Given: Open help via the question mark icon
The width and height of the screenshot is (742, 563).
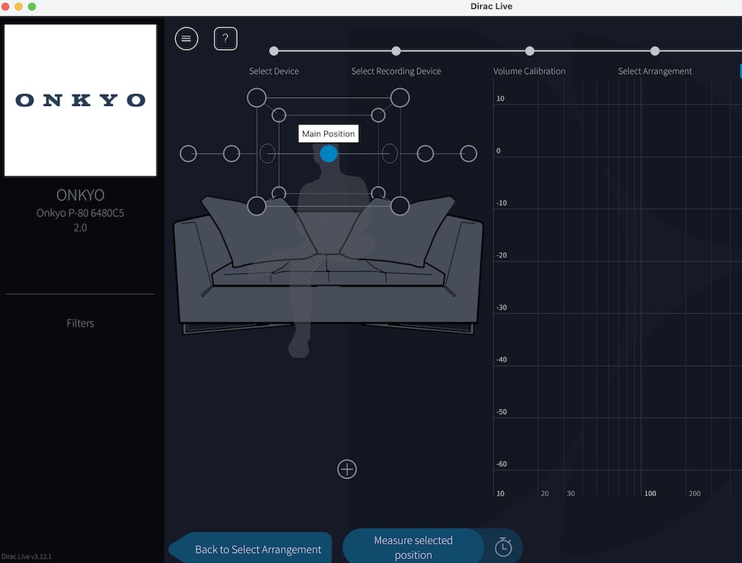Looking at the screenshot, I should tap(226, 39).
